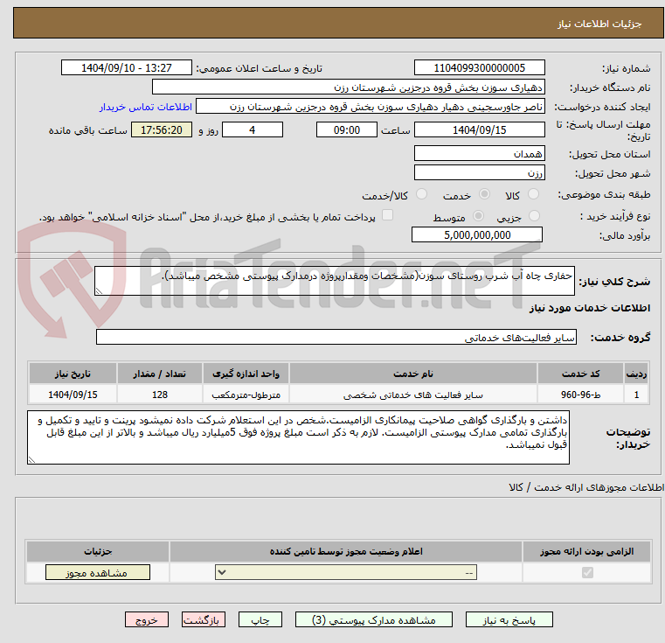
Task: Click table date cell 1404/09/15
Action: point(73,395)
